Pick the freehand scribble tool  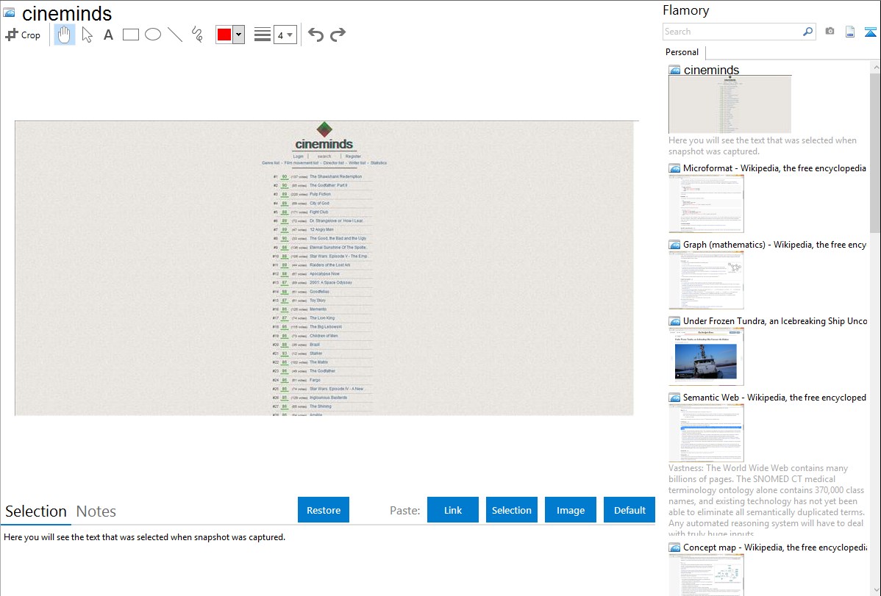pyautogui.click(x=197, y=35)
